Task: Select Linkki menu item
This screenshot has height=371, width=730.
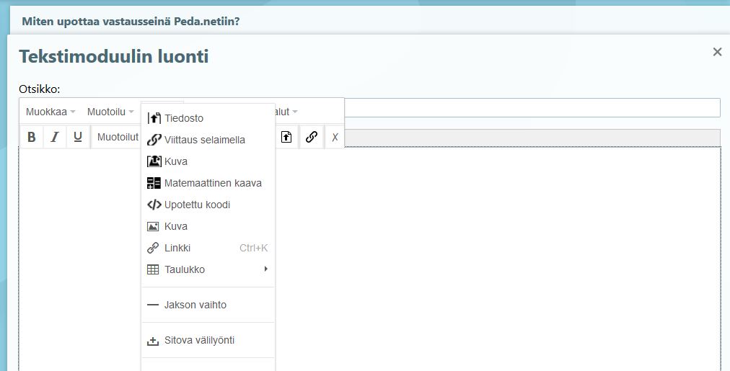Action: (177, 248)
